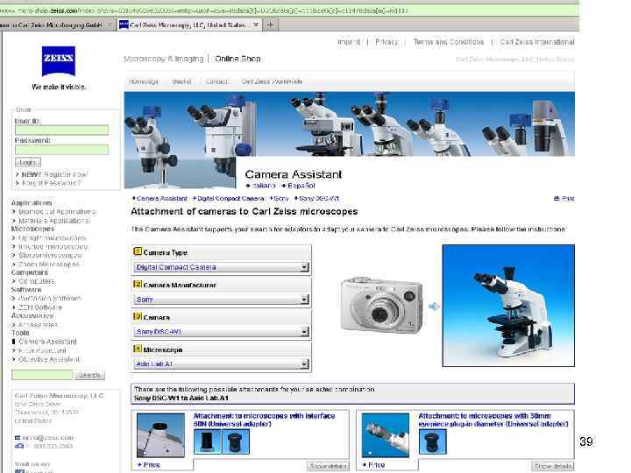Open Homepage menu item
Image resolution: width=631 pixels, height=473 pixels.
(144, 81)
